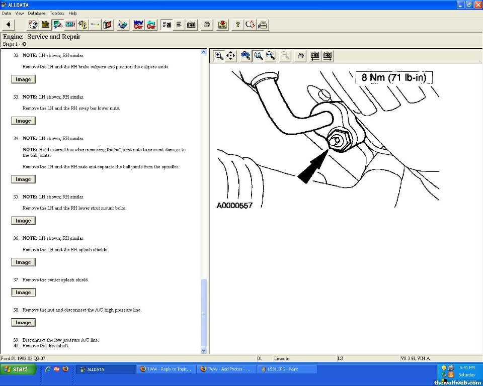483x386 pixels.
Task: Click the 100% zoom magnifier icon
Action: 246,56
